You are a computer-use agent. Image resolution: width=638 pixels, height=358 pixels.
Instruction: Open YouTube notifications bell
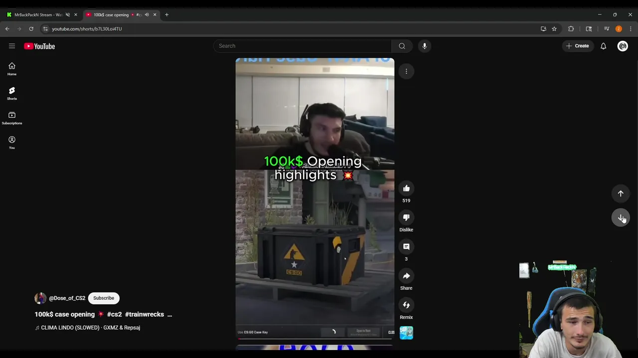click(x=603, y=46)
